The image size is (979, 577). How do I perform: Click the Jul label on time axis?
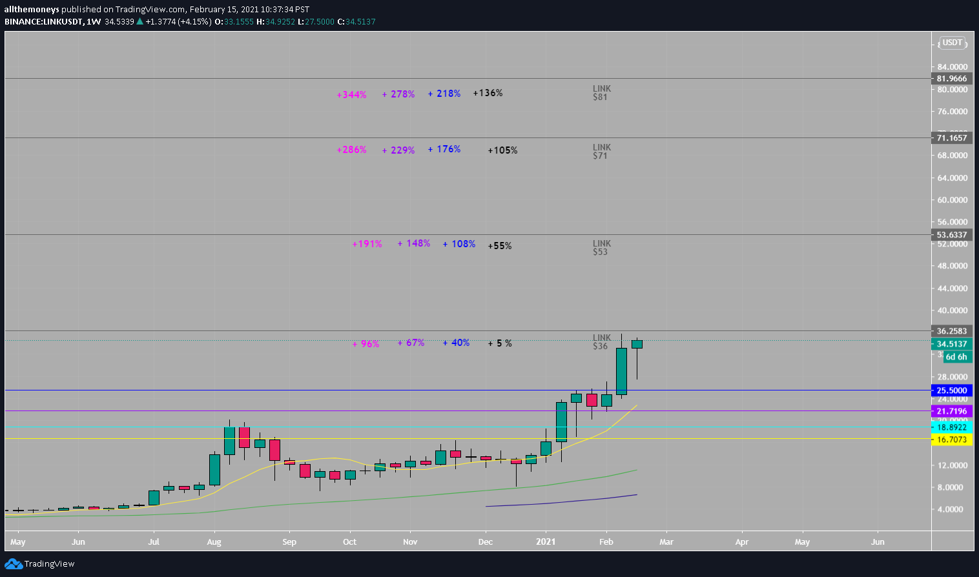click(x=154, y=542)
